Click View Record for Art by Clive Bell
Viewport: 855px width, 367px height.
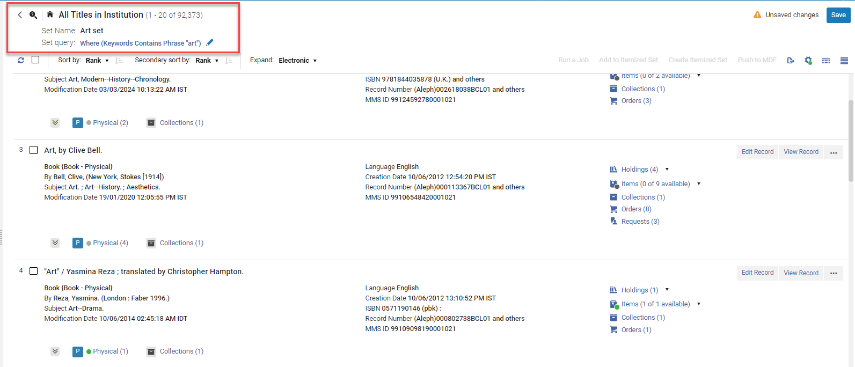click(801, 152)
